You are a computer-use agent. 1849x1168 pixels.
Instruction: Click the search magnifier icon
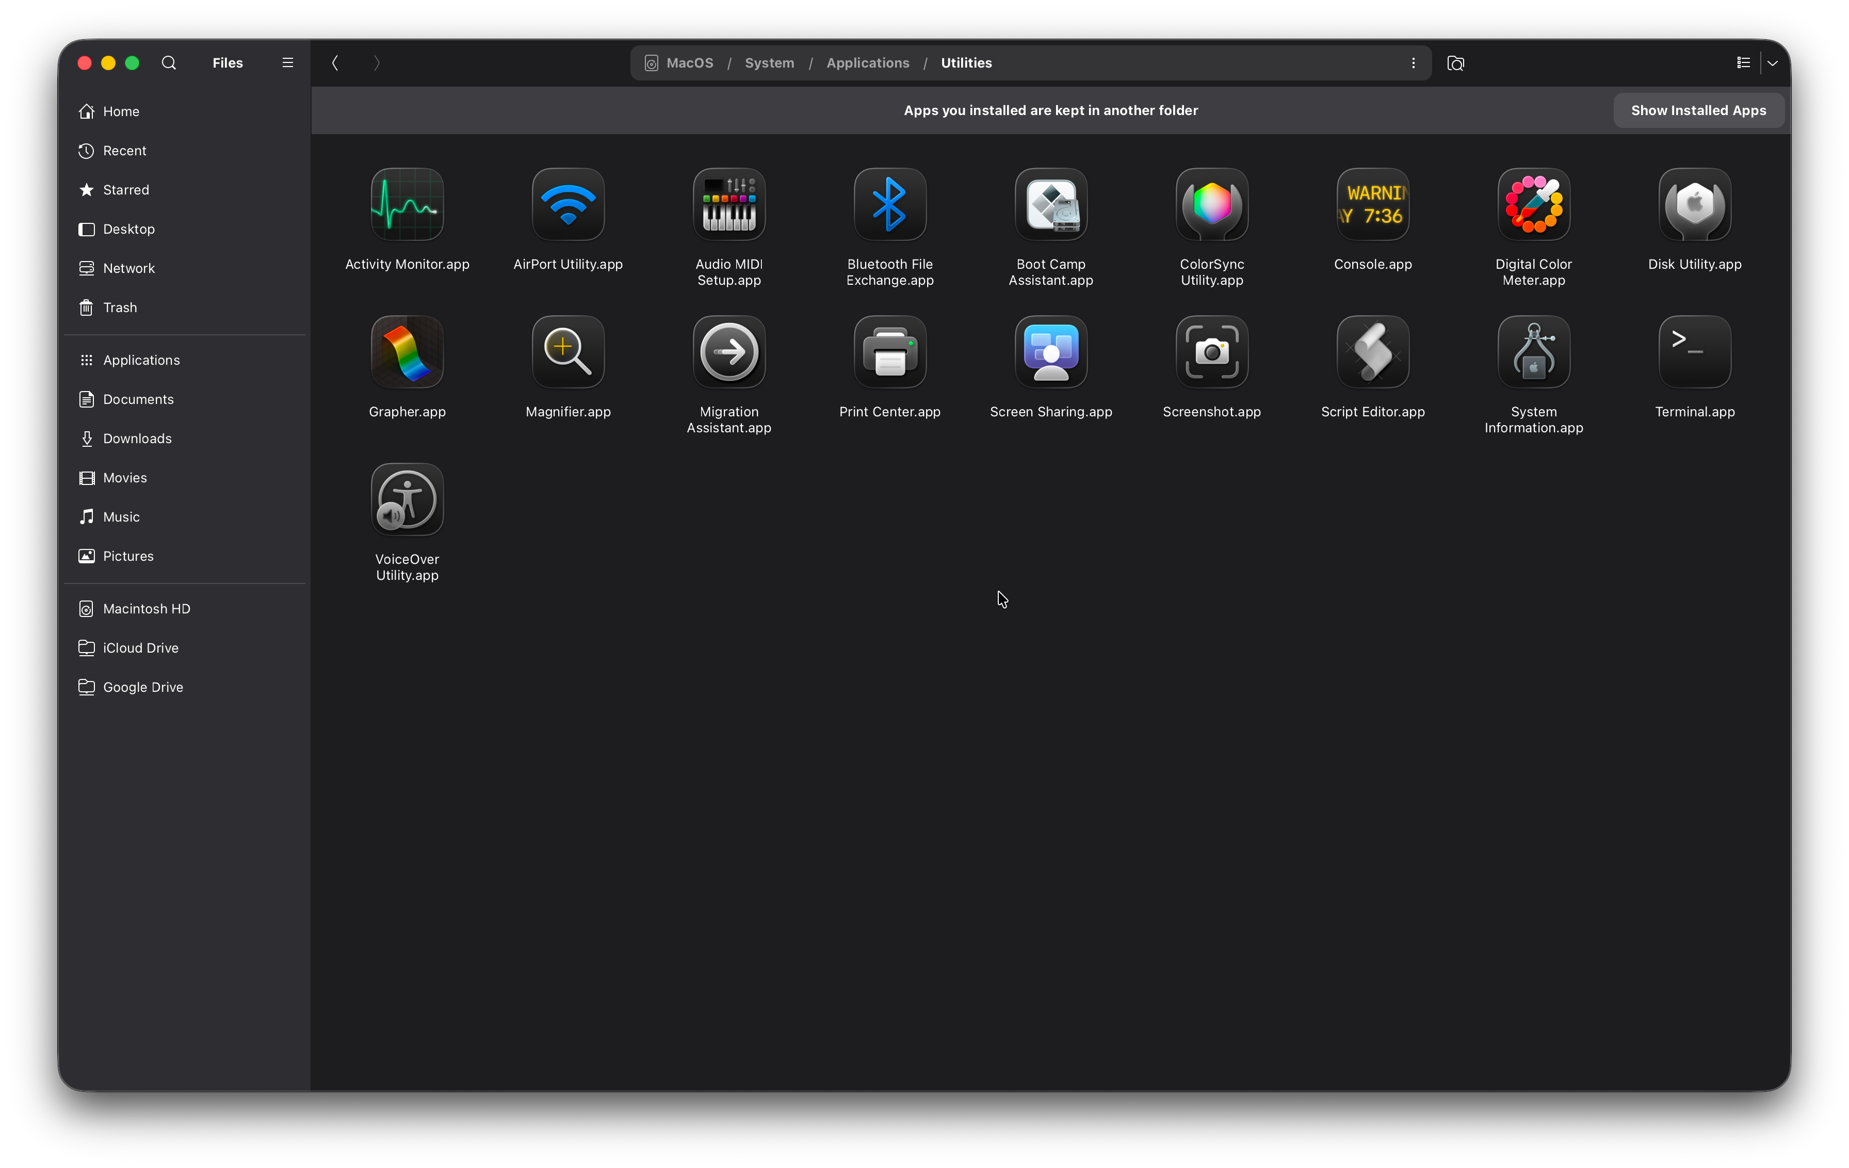coord(169,63)
